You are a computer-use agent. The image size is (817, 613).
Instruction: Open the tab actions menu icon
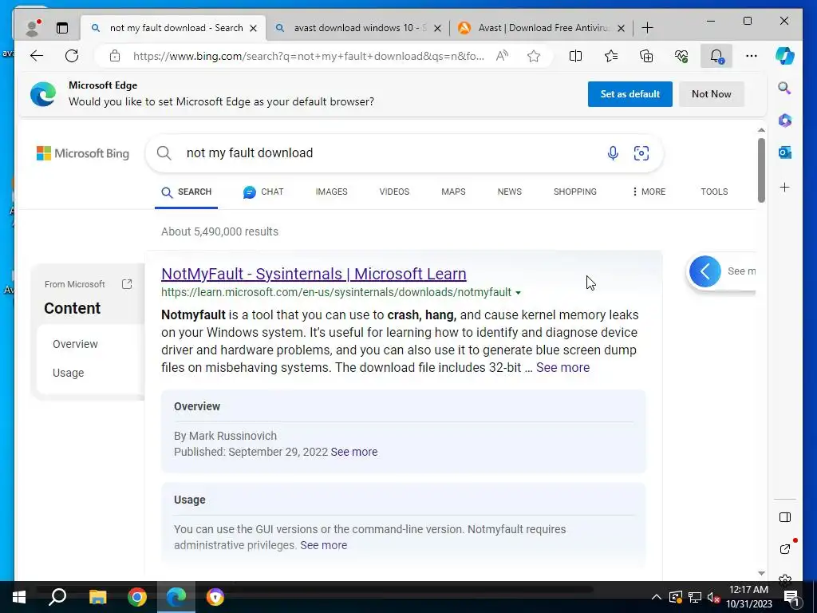point(62,28)
